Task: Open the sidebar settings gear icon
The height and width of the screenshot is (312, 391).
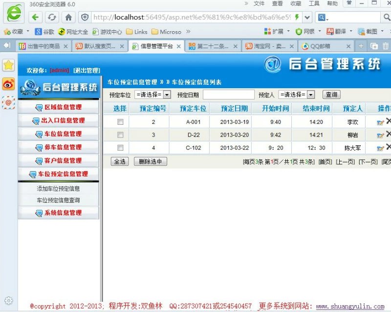Action: coord(9,301)
